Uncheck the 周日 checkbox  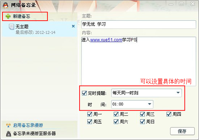143,122
